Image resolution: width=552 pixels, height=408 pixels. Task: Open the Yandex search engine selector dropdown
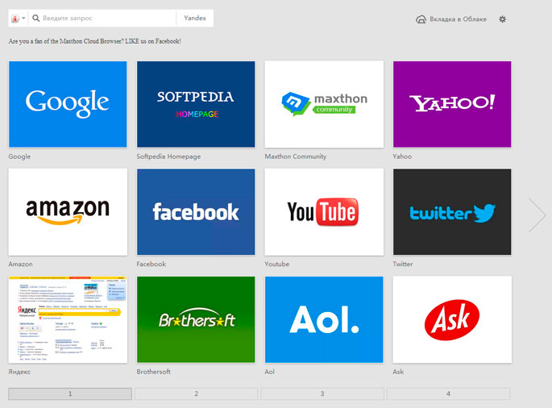click(x=18, y=18)
